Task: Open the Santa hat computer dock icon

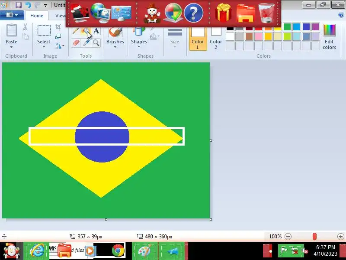Action: pos(80,13)
